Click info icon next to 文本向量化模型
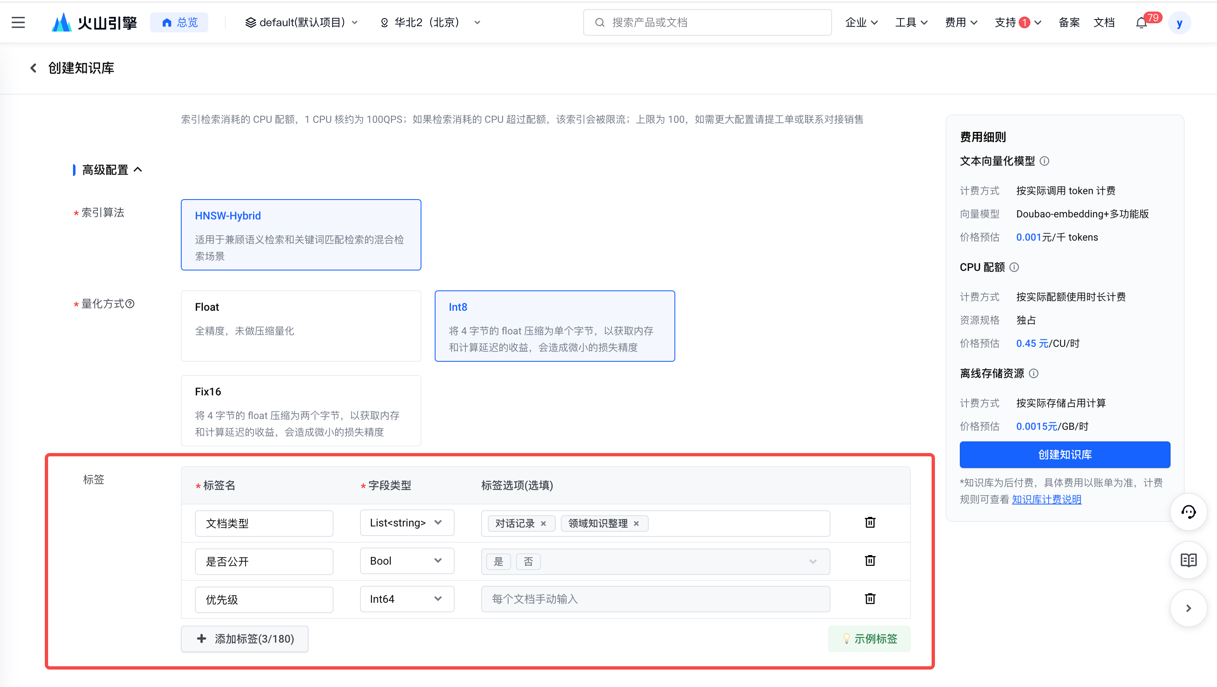Screen dimensions: 1217x687 tap(1044, 161)
